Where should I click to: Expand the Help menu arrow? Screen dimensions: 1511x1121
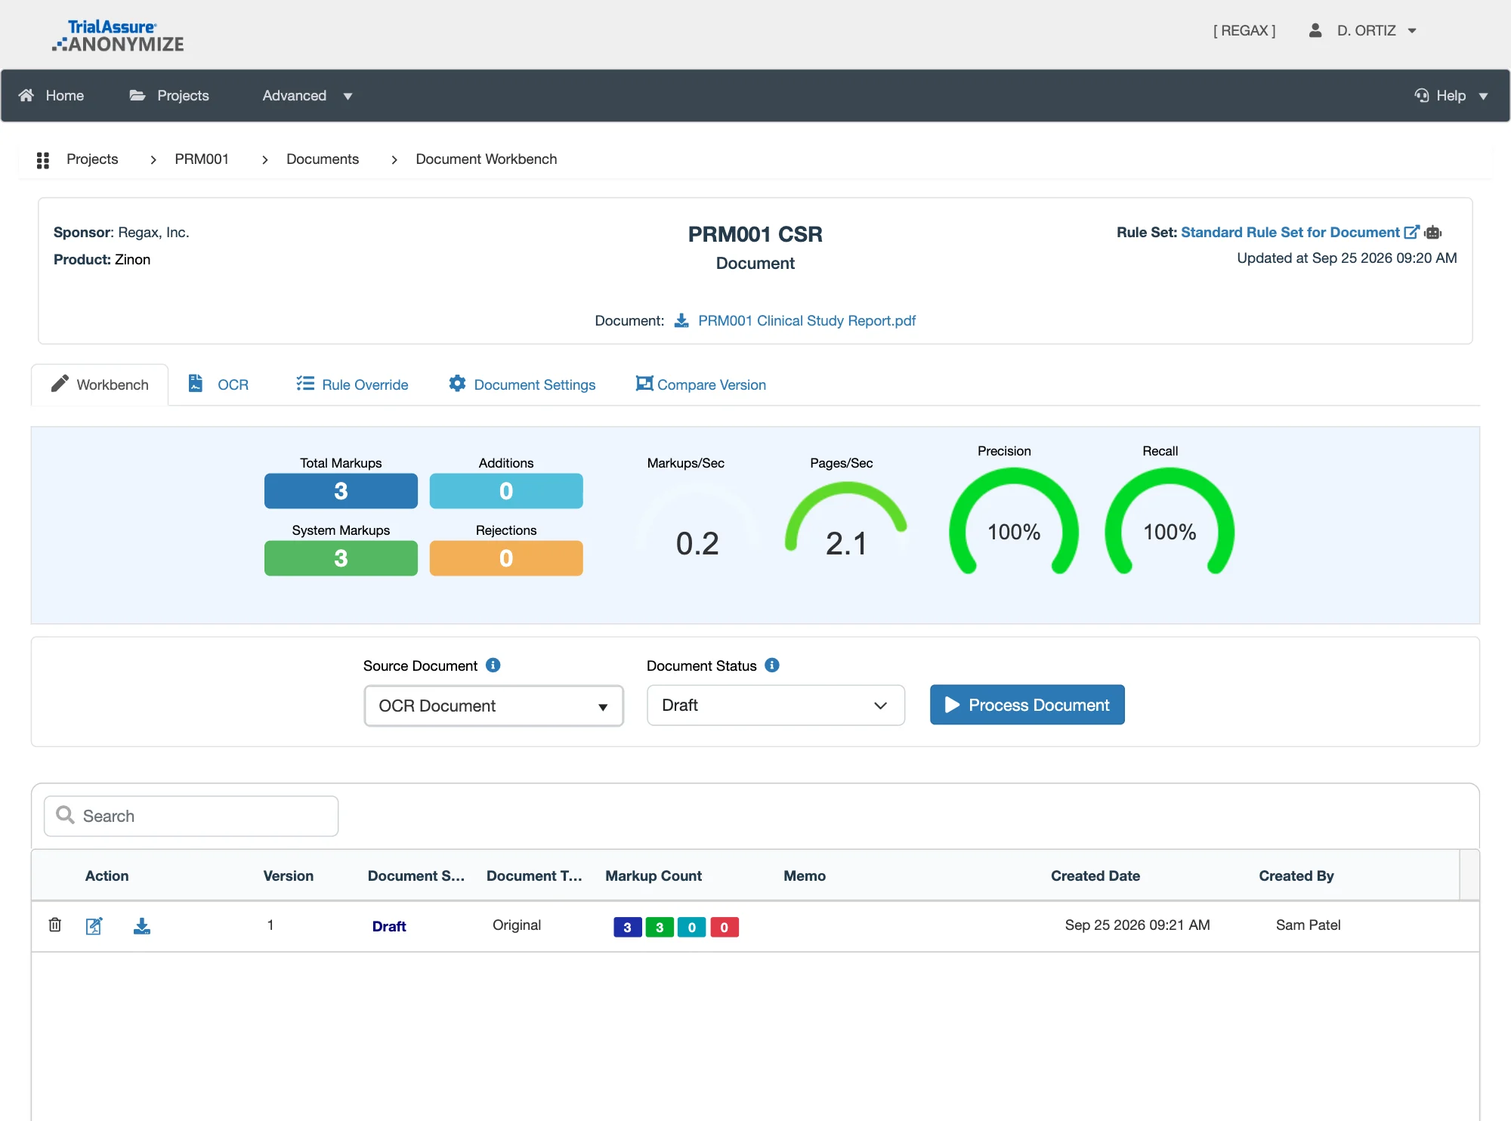pos(1483,96)
